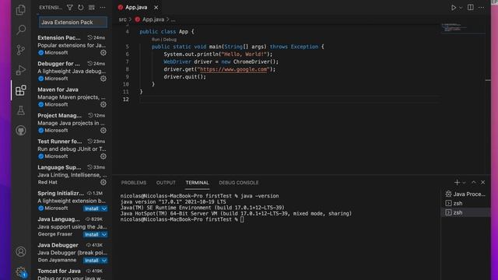Viewport: 498px width, 280px height.
Task: Install Java Debugger by Don Jayamanne
Action: click(x=92, y=261)
